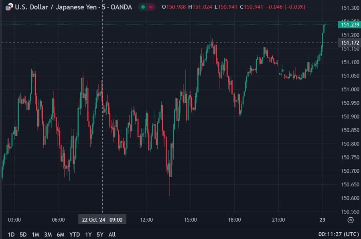This screenshot has height=239, width=361.
Task: Select the 5D date range
Action: (x=23, y=234)
